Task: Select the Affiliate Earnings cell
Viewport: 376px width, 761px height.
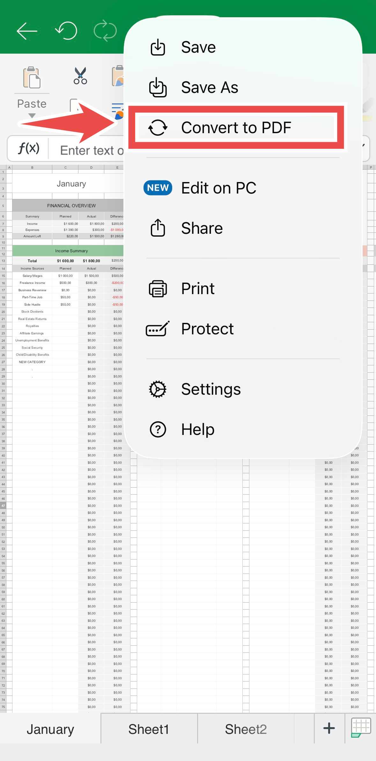Action: [32, 333]
